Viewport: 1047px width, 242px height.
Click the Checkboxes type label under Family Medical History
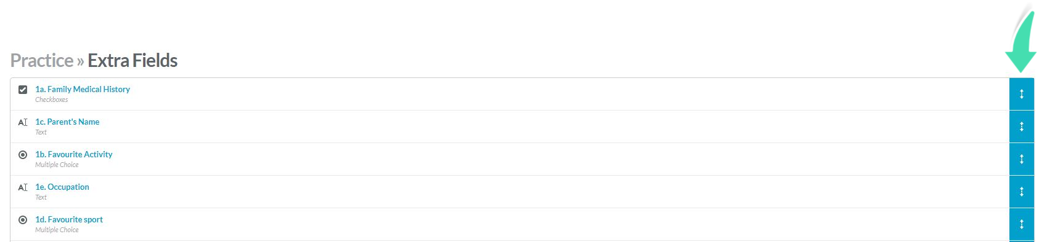tap(52, 100)
